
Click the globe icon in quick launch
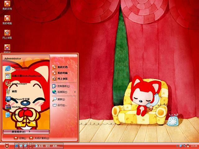click(x=21, y=146)
